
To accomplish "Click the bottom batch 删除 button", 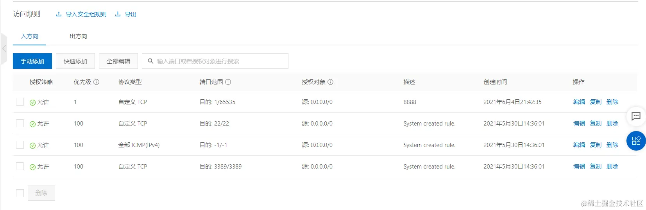I will pos(41,193).
